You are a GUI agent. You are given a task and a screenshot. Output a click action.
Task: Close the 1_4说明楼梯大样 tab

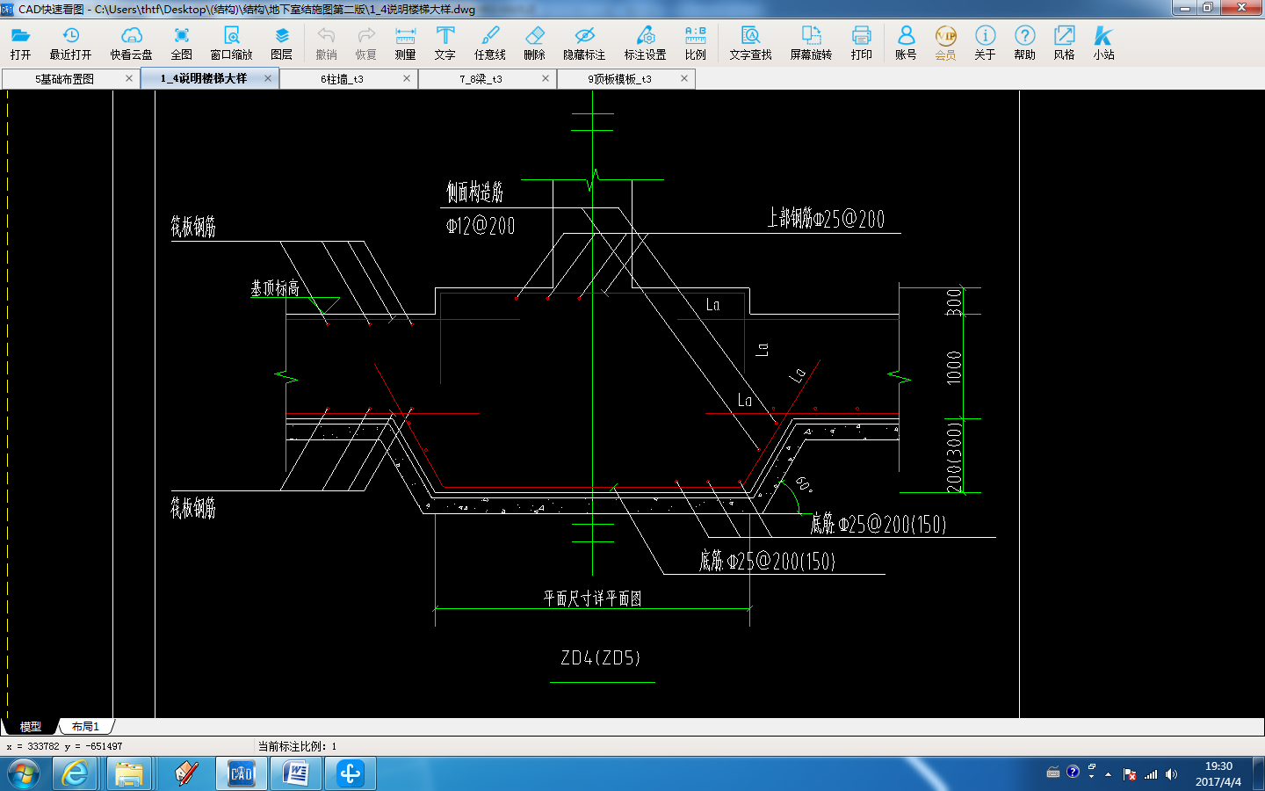pyautogui.click(x=268, y=78)
